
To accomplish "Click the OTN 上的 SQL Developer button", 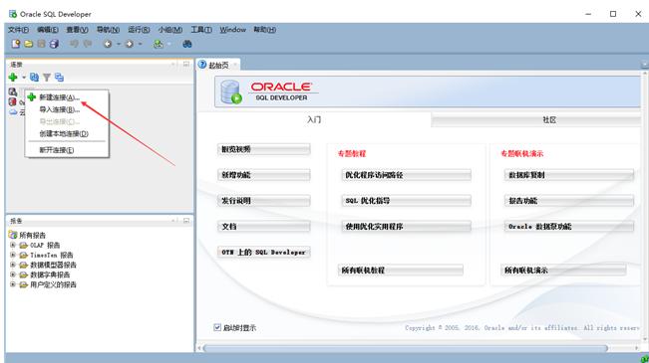I will [x=263, y=252].
